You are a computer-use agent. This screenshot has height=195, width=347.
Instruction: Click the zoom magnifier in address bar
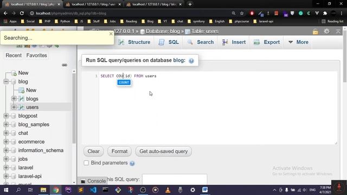(x=234, y=13)
